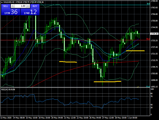
Task: Click the 20 May 04:00 time label
Action: (57, 118)
